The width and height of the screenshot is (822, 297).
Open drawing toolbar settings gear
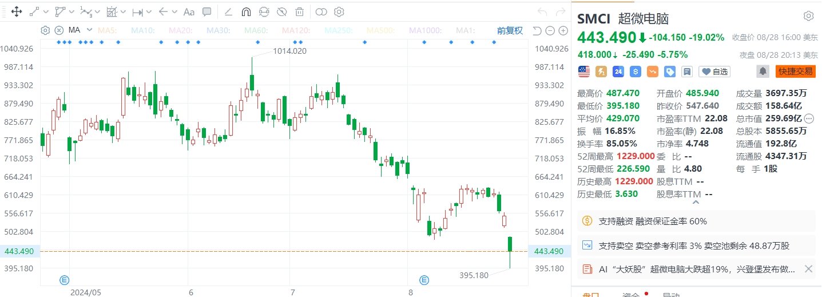click(x=339, y=11)
